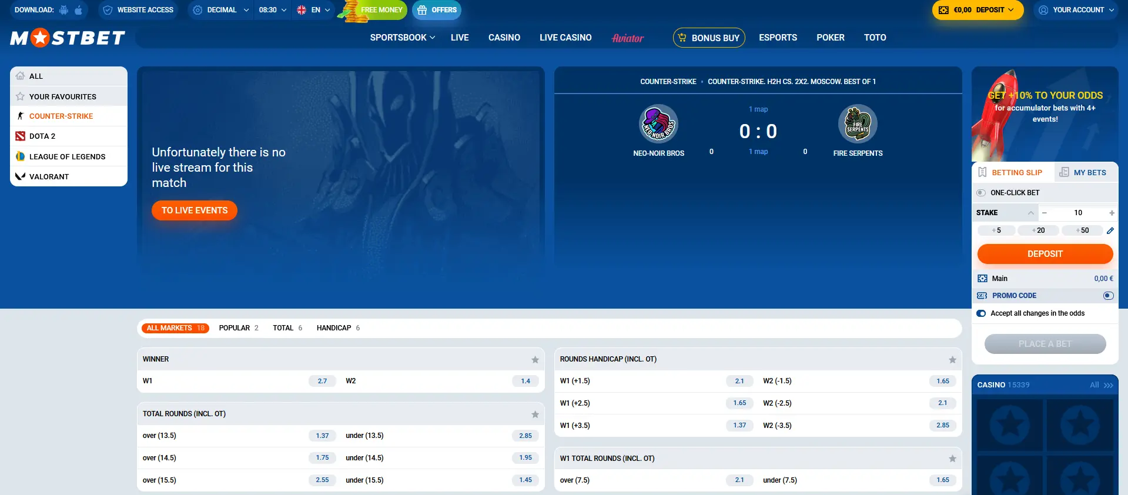Edit quick stake amounts pencil icon
Screen dimensions: 1128x495
tap(1110, 230)
